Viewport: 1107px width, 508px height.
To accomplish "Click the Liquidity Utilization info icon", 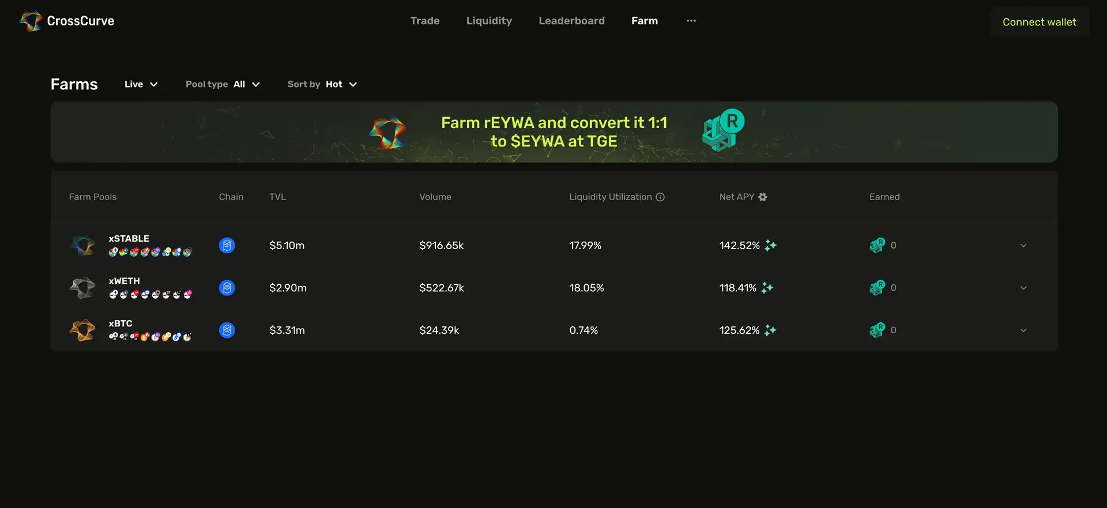I will coord(660,197).
